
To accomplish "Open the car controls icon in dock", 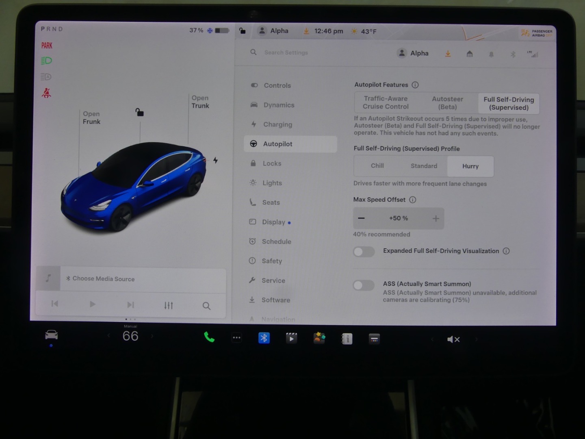I will coord(51,335).
